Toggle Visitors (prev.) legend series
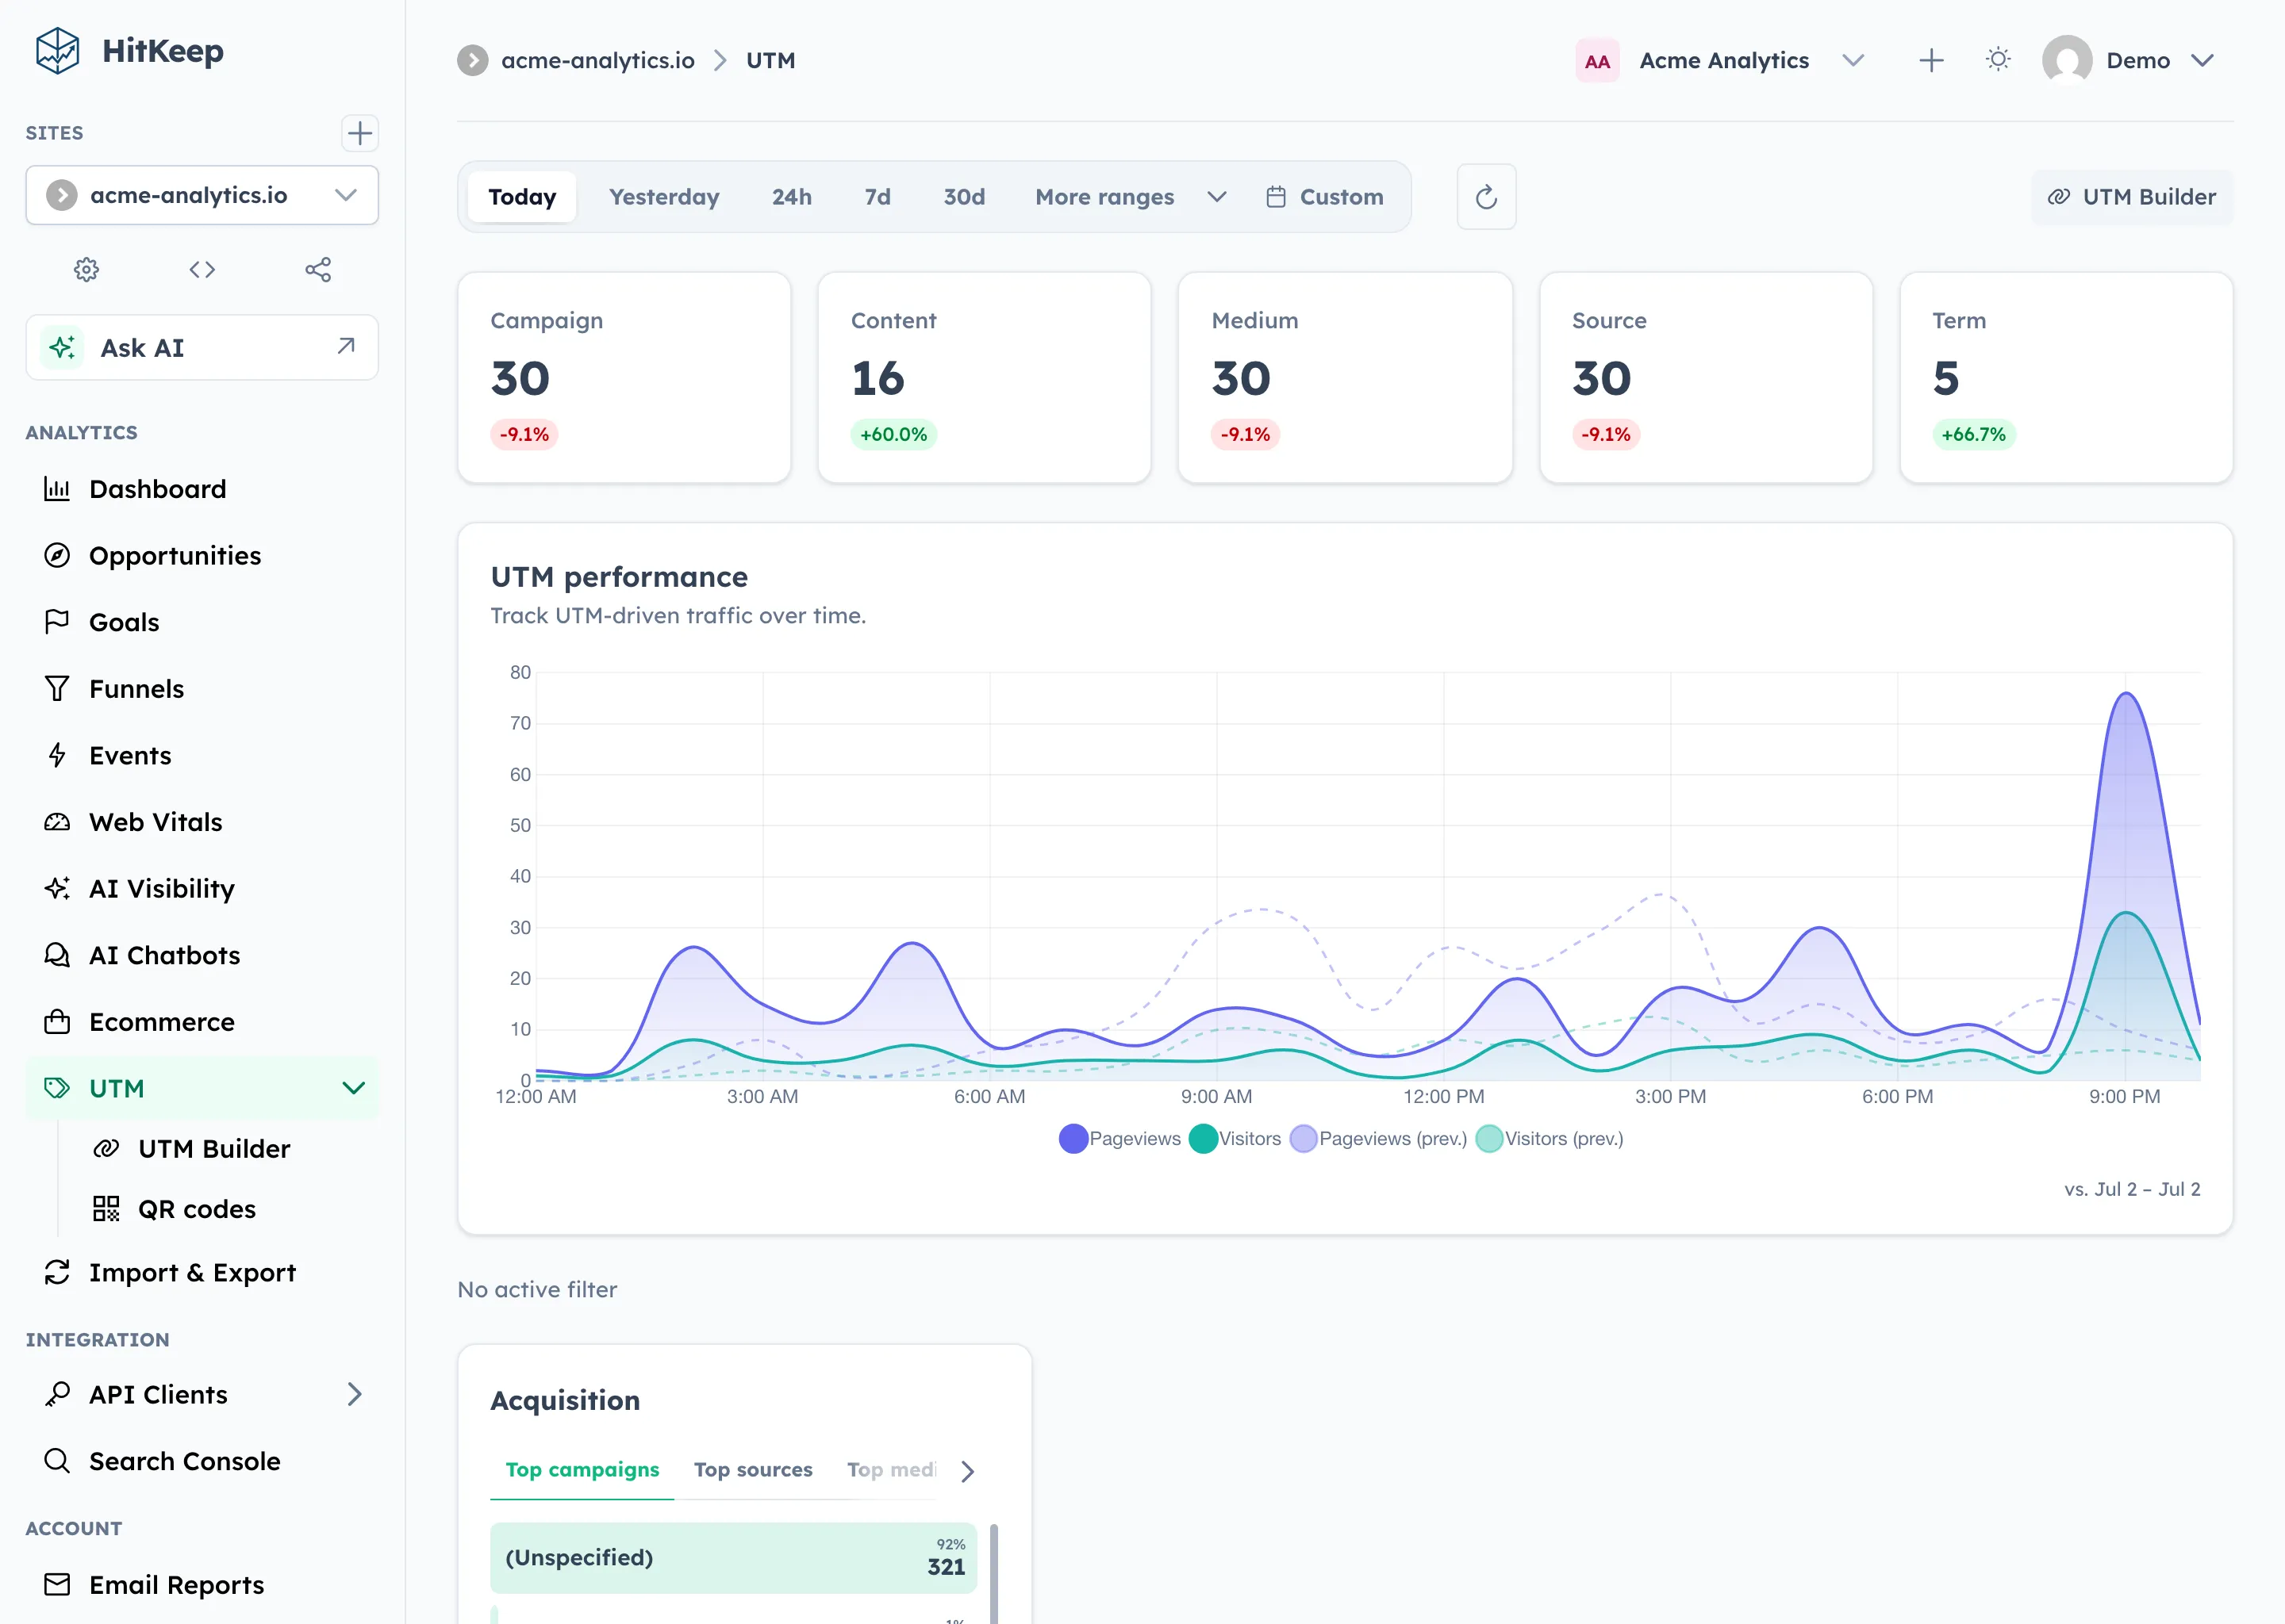The height and width of the screenshot is (1624, 2285). (x=1550, y=1138)
